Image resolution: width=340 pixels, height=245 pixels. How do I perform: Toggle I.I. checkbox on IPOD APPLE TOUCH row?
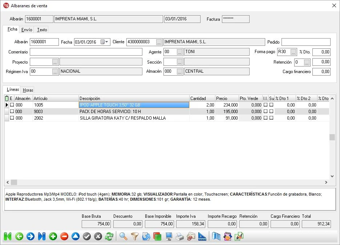pos(266,105)
